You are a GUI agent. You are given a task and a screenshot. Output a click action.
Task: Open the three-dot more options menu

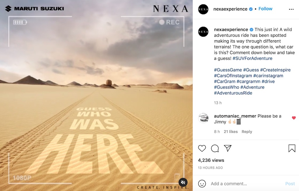coord(291,9)
